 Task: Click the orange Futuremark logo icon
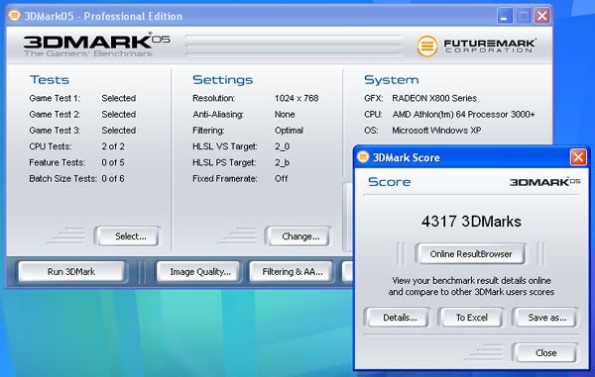pyautogui.click(x=426, y=46)
